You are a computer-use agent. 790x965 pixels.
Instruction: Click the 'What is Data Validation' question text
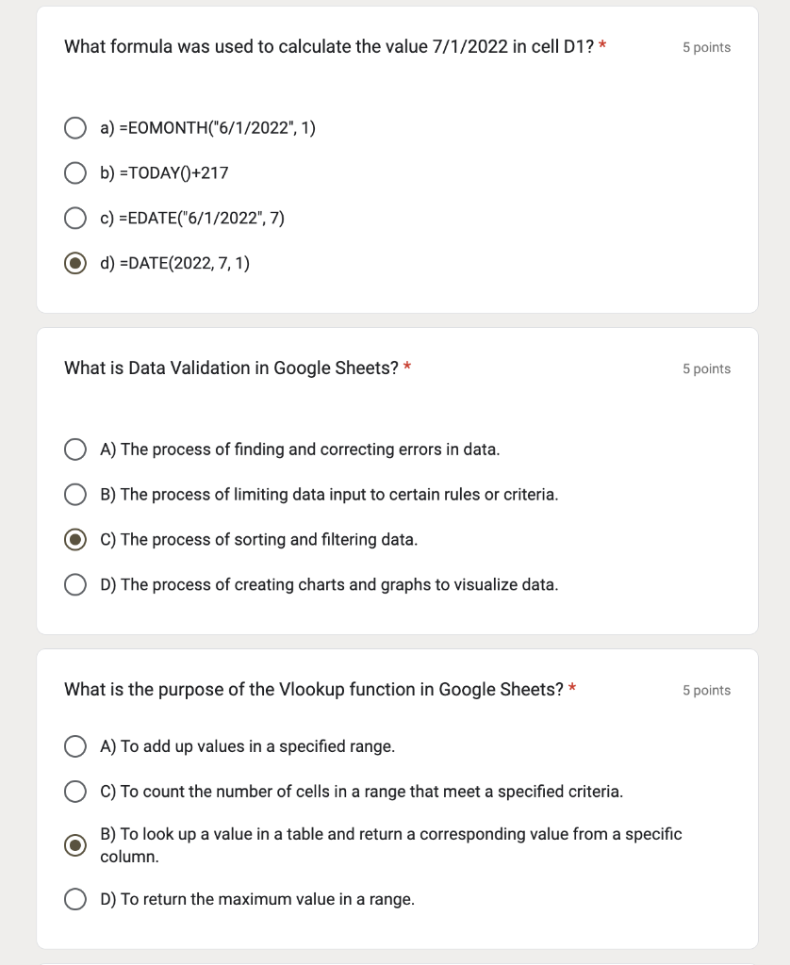click(x=231, y=368)
